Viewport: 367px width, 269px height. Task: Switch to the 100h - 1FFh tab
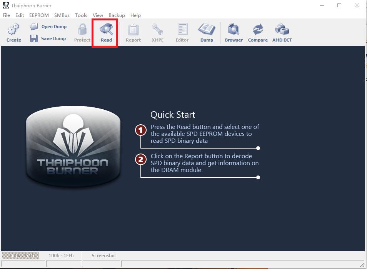(x=61, y=256)
